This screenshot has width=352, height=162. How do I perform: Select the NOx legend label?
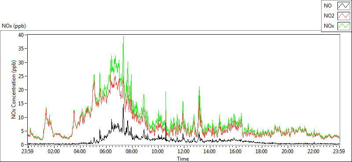[329, 26]
